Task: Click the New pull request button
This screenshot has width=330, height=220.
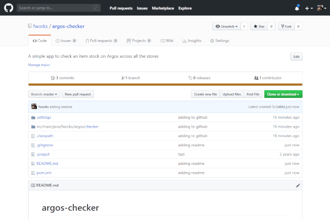Action: [x=77, y=95]
